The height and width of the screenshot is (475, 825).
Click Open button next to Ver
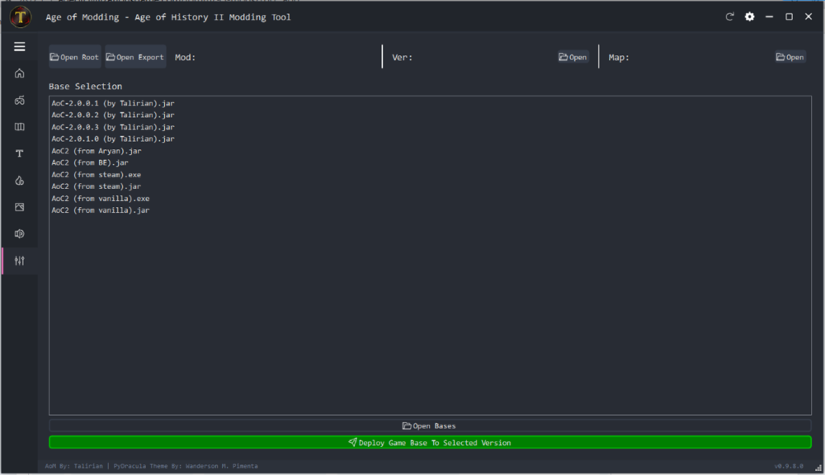pyautogui.click(x=573, y=57)
